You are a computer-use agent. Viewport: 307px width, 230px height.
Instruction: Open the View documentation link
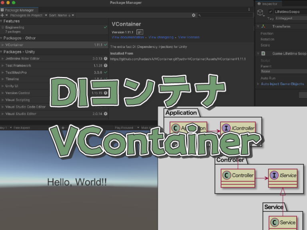pos(128,37)
